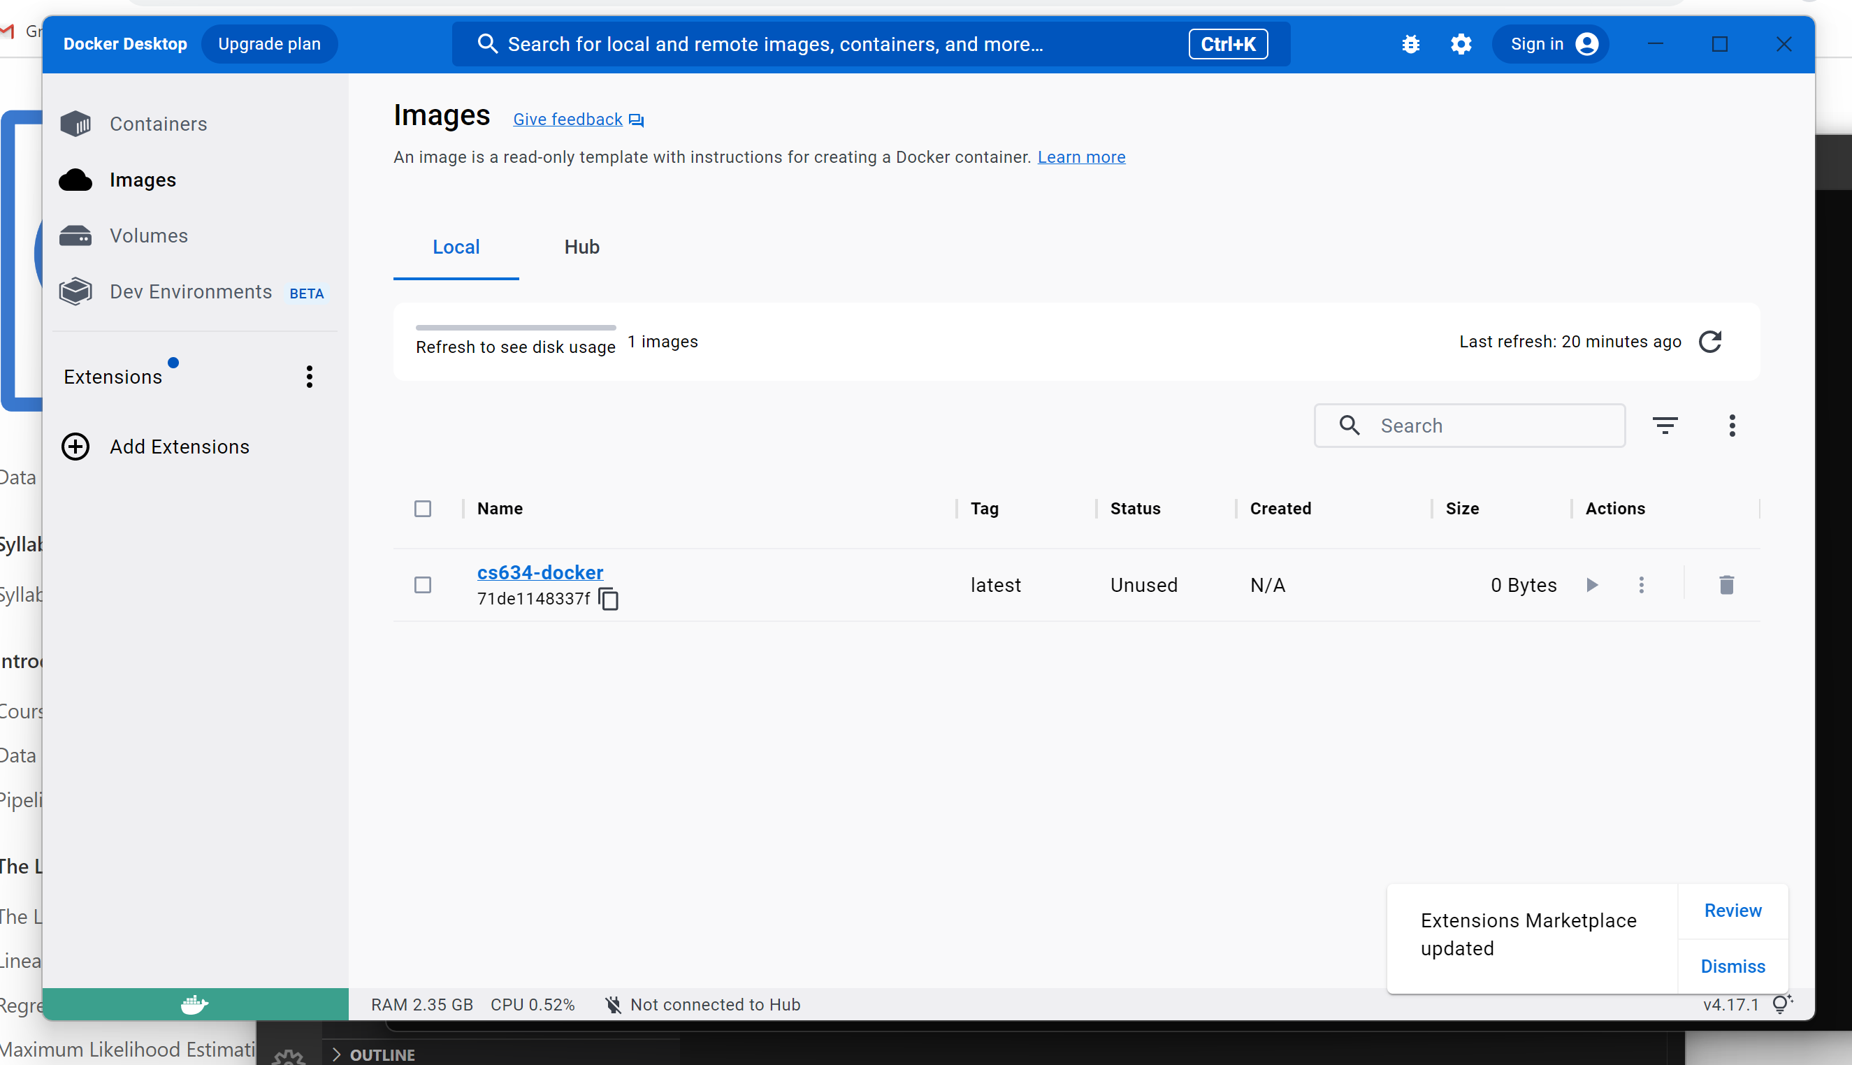The height and width of the screenshot is (1065, 1852).
Task: Click the Extensions sidebar heading
Action: [113, 377]
